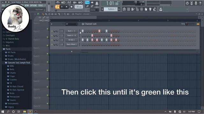The height and width of the screenshot is (114, 204).
Task: Select the Playlist select-region tool
Action: point(62,14)
